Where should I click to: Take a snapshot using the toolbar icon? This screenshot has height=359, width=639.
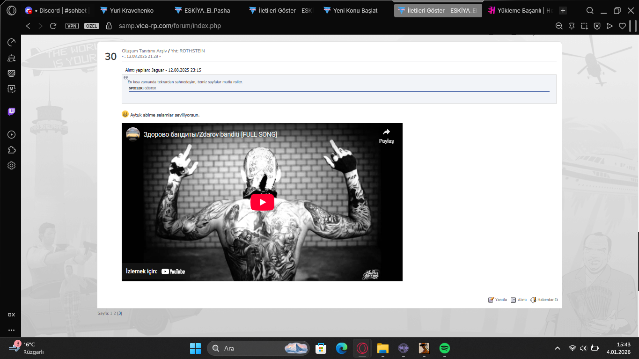click(x=584, y=26)
